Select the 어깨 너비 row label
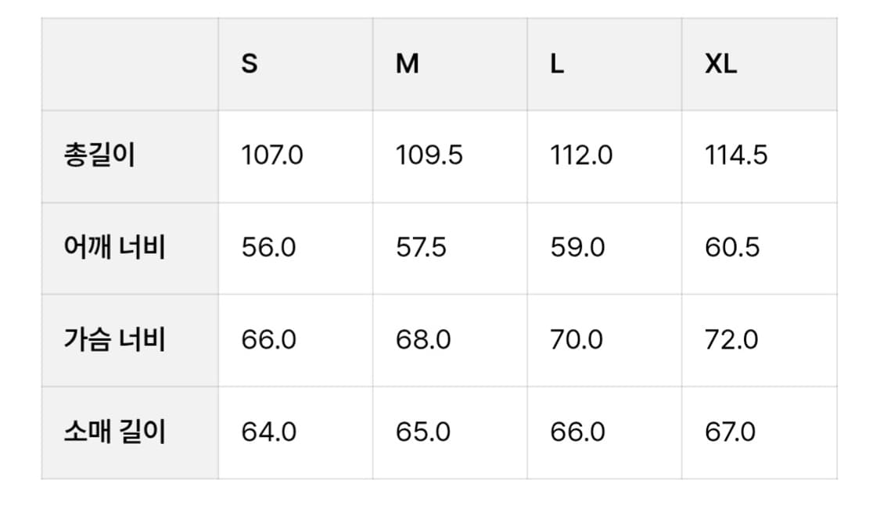This screenshot has height=505, width=880. point(114,248)
